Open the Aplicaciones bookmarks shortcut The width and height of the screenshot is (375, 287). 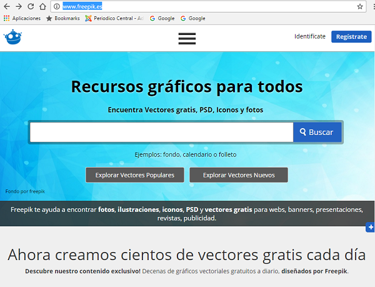pyautogui.click(x=22, y=18)
